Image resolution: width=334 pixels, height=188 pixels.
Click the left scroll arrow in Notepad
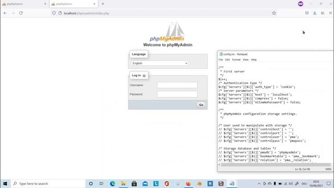[x=219, y=164]
